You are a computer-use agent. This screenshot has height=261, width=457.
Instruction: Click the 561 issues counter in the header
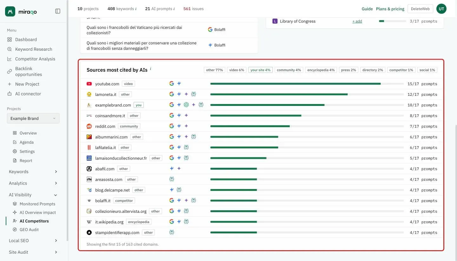[x=194, y=9]
